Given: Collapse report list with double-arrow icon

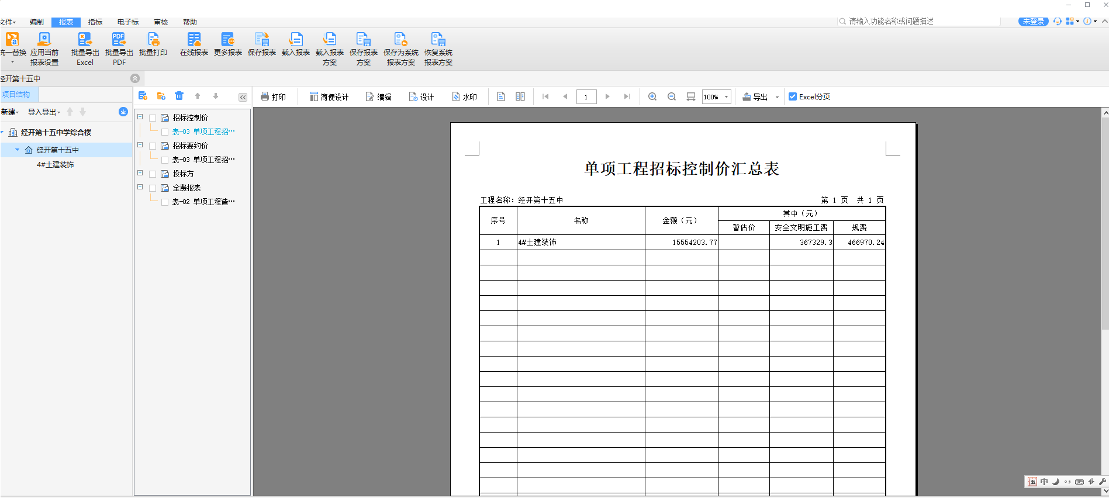Looking at the screenshot, I should (x=243, y=97).
